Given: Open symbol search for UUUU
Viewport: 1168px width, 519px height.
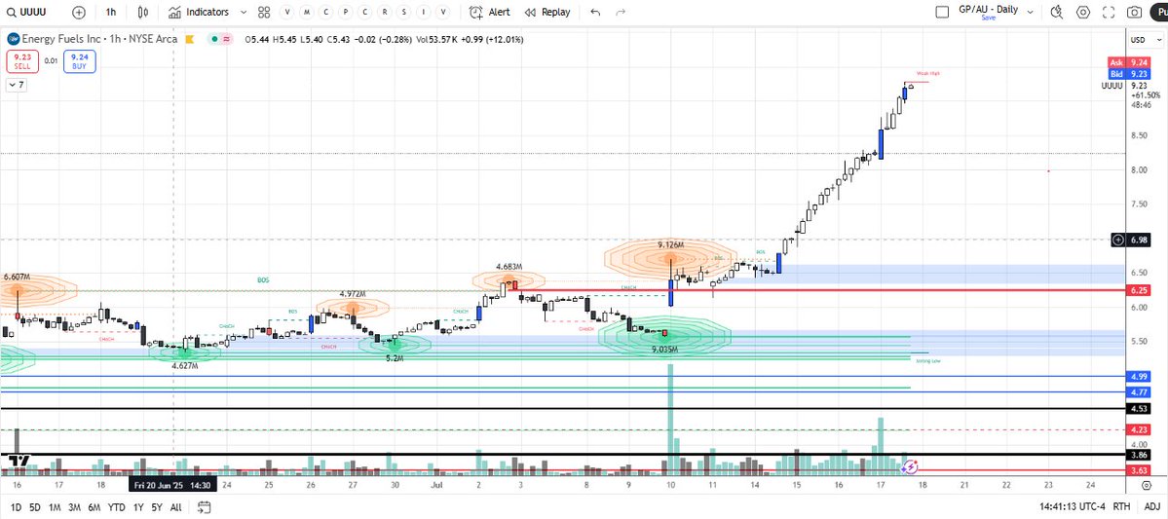Looking at the screenshot, I should click(25, 12).
